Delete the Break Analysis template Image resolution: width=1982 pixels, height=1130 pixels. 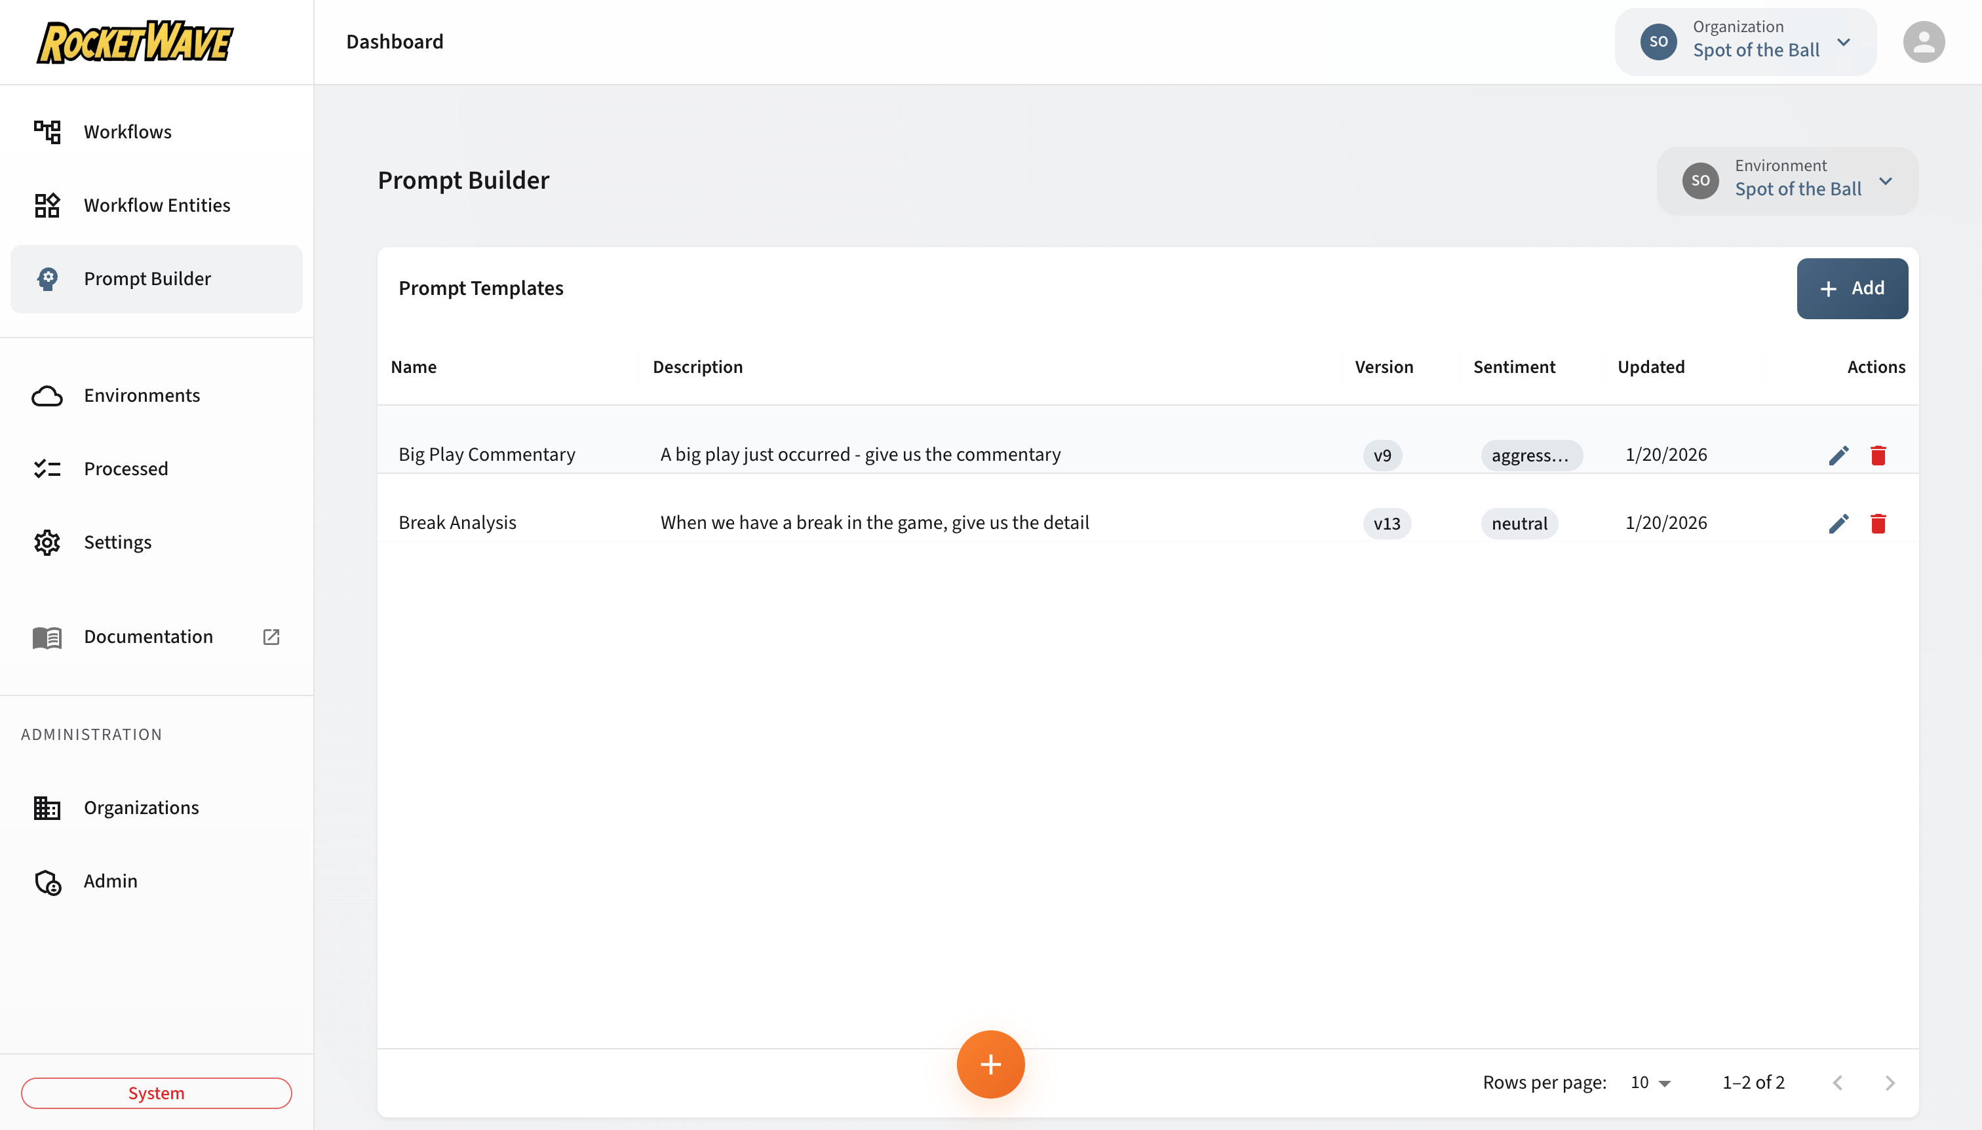(x=1878, y=523)
